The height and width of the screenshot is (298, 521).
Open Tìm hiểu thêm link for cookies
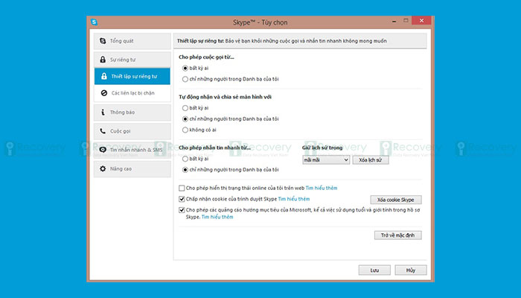[x=294, y=199]
